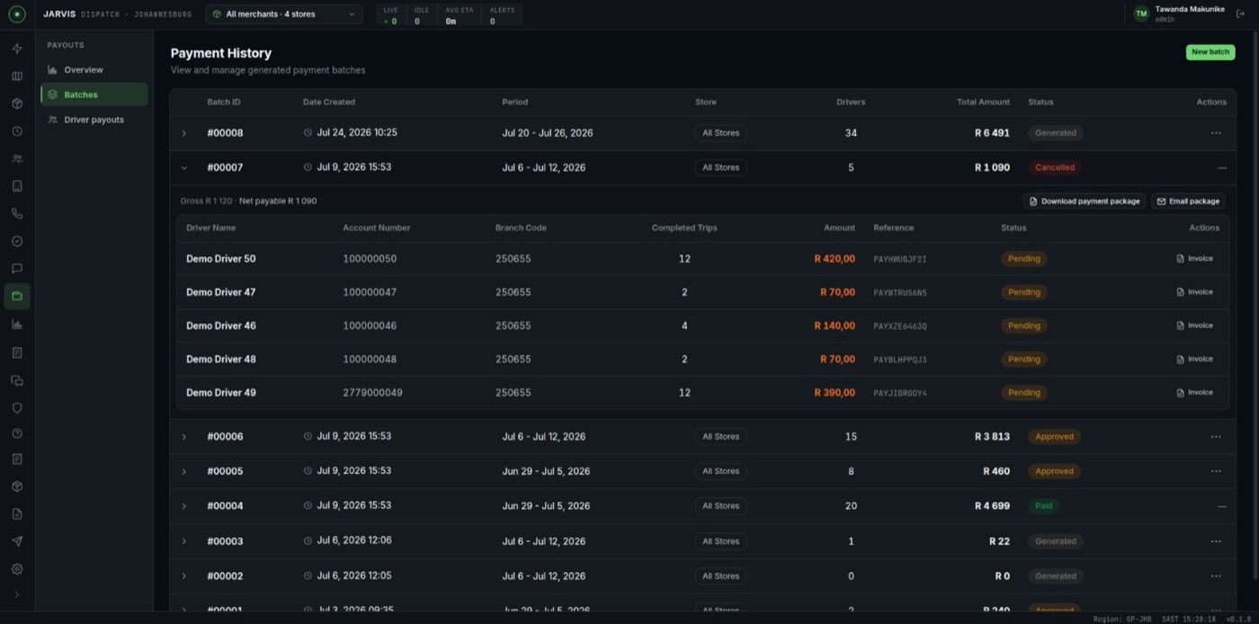
Task: Open the shield security sidebar icon
Action: point(17,407)
